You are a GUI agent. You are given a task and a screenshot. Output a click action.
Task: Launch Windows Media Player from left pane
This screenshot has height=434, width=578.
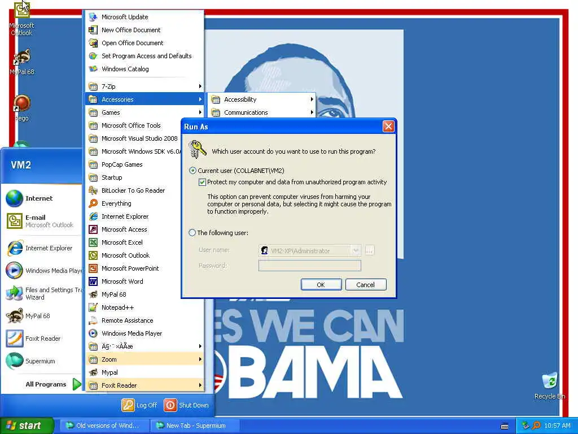(43, 271)
